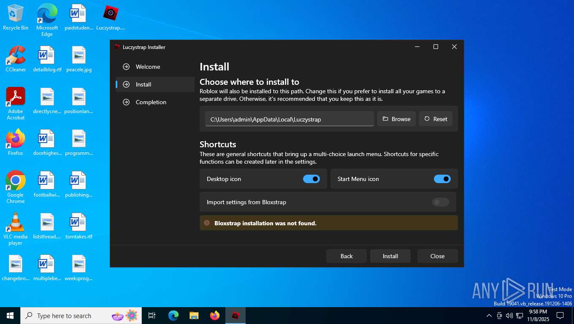Open File Explorer from the taskbar
The height and width of the screenshot is (324, 574).
[x=194, y=316]
